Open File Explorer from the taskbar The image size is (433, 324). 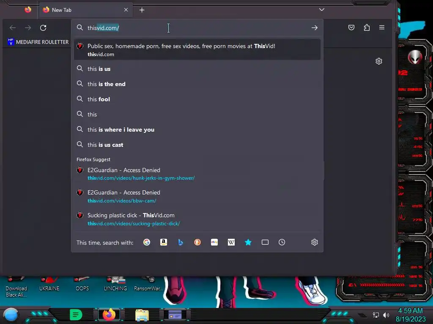[x=142, y=315]
